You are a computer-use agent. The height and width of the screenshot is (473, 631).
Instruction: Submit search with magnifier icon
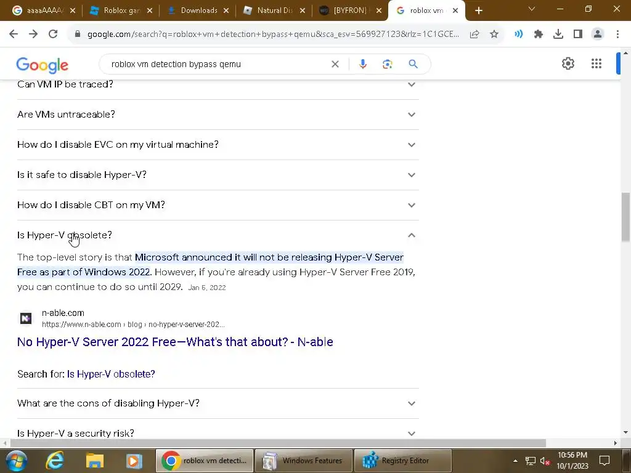413,64
